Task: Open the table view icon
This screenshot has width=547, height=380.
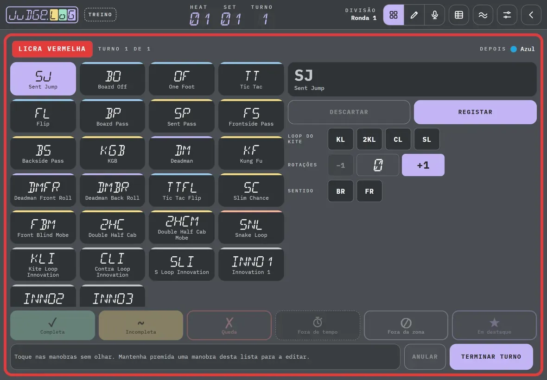Action: pos(459,15)
